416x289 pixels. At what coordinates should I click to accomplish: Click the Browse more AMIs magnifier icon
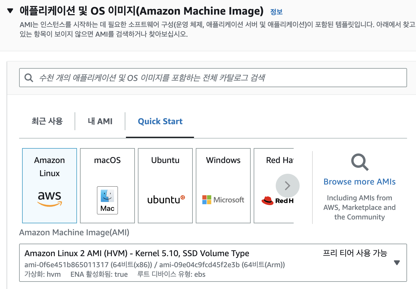360,162
